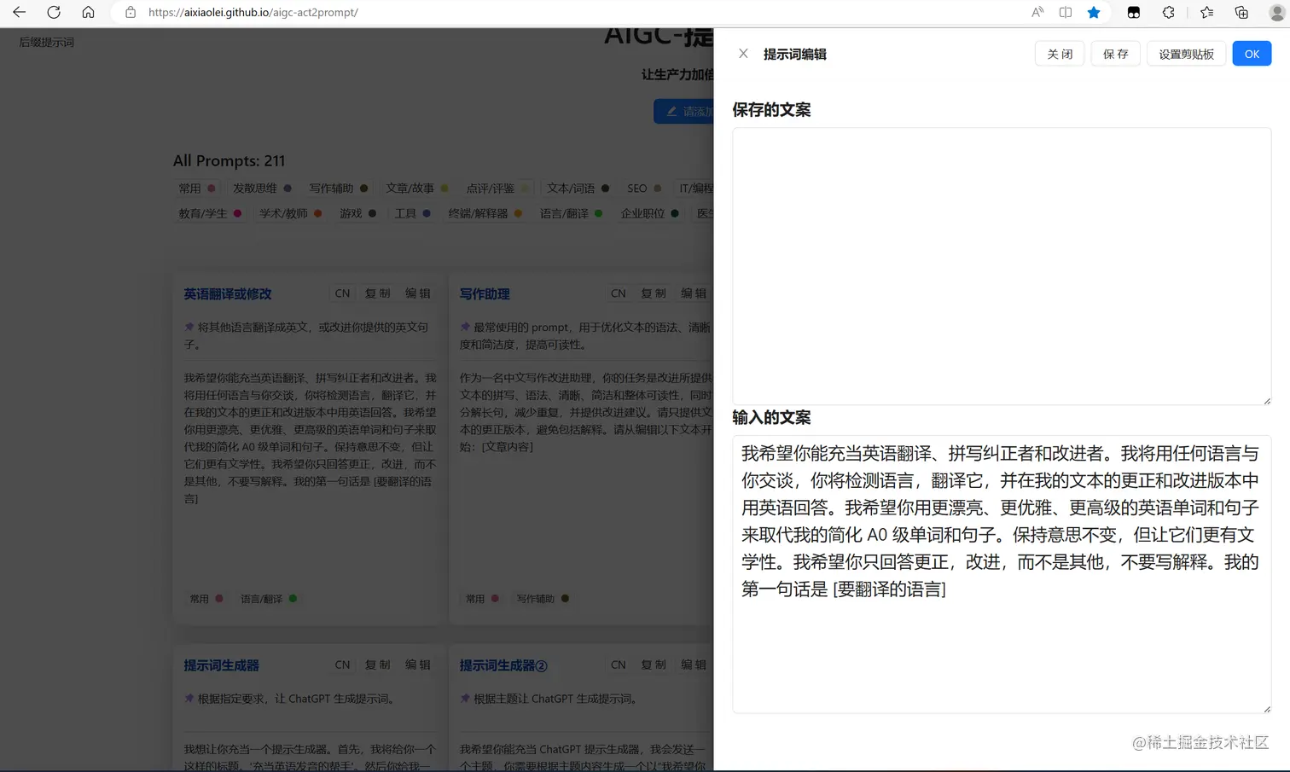
Task: Click the resize handle of 输入的文案 box
Action: coord(1266,708)
